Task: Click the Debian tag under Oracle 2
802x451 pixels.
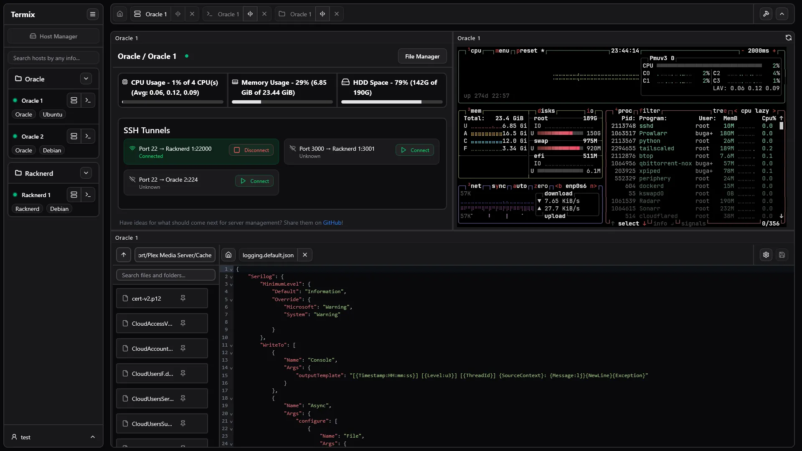Action: [x=52, y=150]
